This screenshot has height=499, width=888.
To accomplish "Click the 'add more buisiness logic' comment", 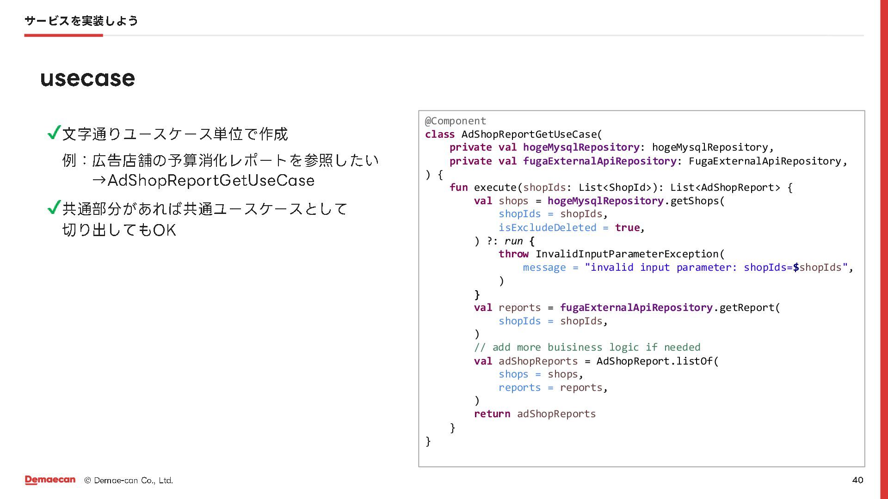I will coord(586,347).
